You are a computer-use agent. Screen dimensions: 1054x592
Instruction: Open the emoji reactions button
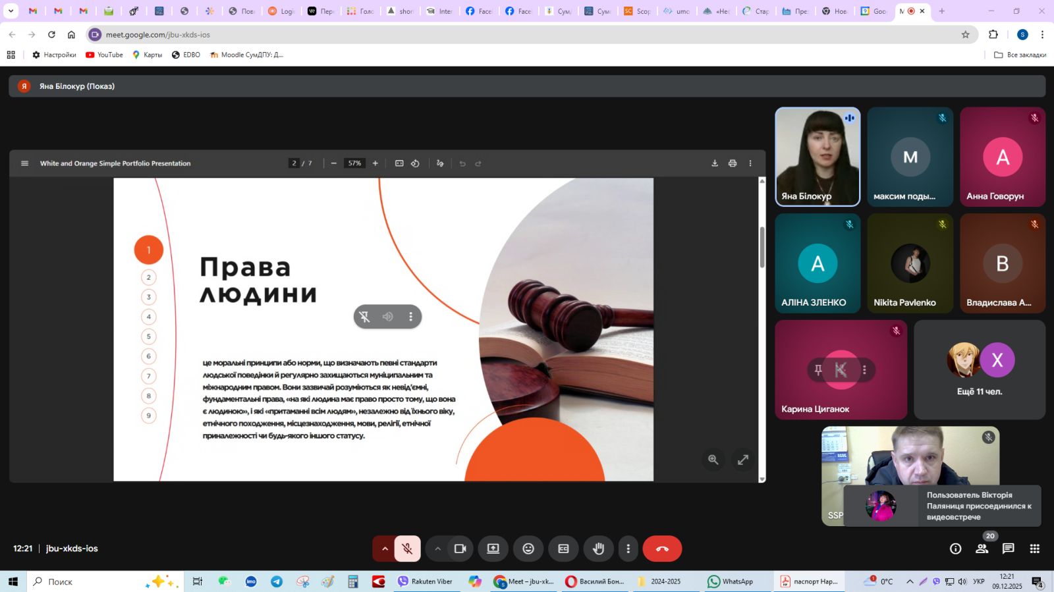pos(528,549)
